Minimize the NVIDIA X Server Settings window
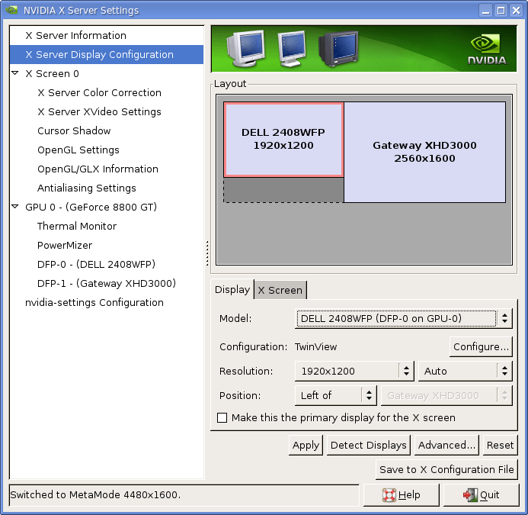This screenshot has height=515, width=528. point(485,11)
